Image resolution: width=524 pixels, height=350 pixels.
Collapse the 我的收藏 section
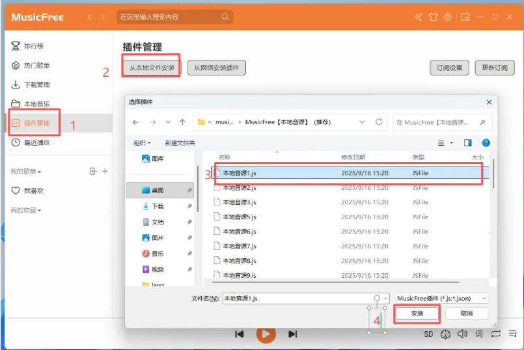(26, 210)
